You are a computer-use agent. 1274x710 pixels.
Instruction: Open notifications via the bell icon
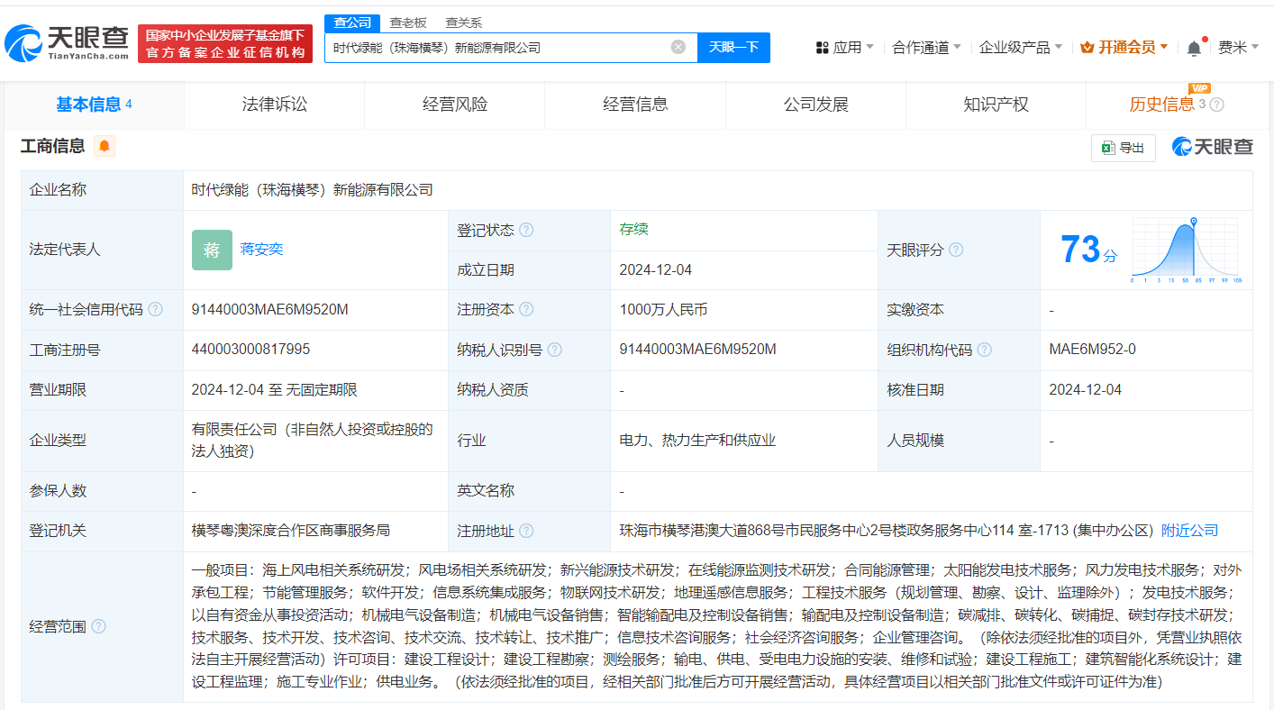click(1194, 48)
